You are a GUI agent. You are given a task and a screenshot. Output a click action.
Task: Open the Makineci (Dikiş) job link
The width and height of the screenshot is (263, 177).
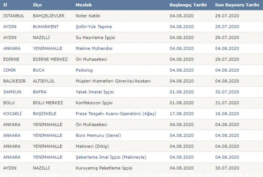pos(93,146)
